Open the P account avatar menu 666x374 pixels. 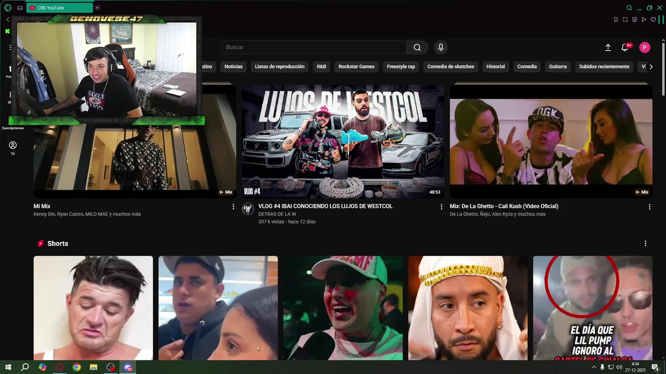[x=645, y=47]
